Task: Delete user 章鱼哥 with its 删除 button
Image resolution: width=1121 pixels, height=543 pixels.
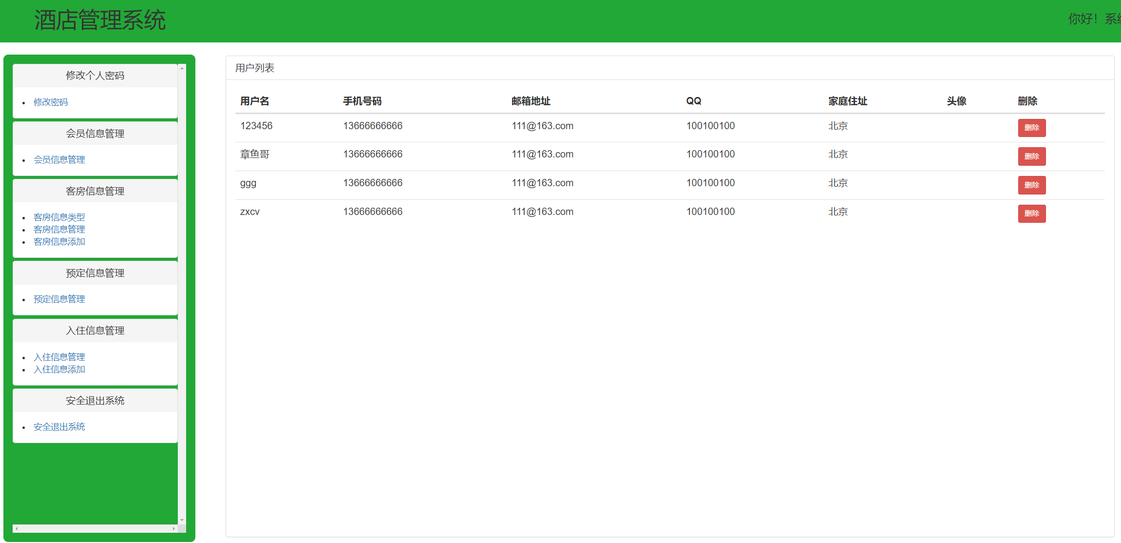Action: tap(1031, 156)
